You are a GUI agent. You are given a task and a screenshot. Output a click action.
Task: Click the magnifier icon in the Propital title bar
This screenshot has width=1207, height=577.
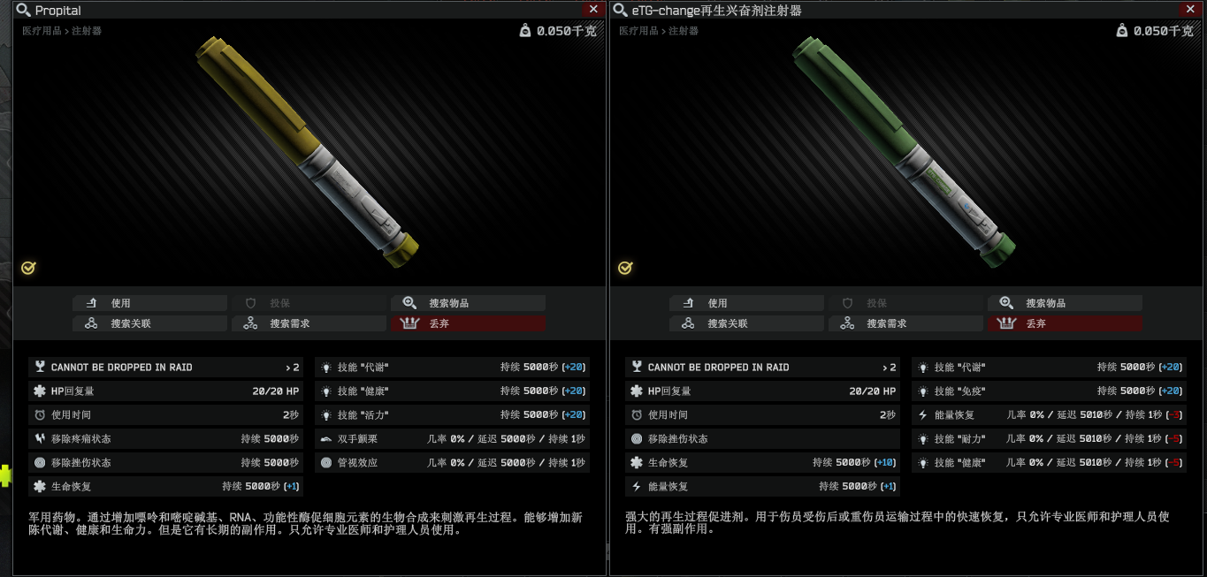pos(24,11)
